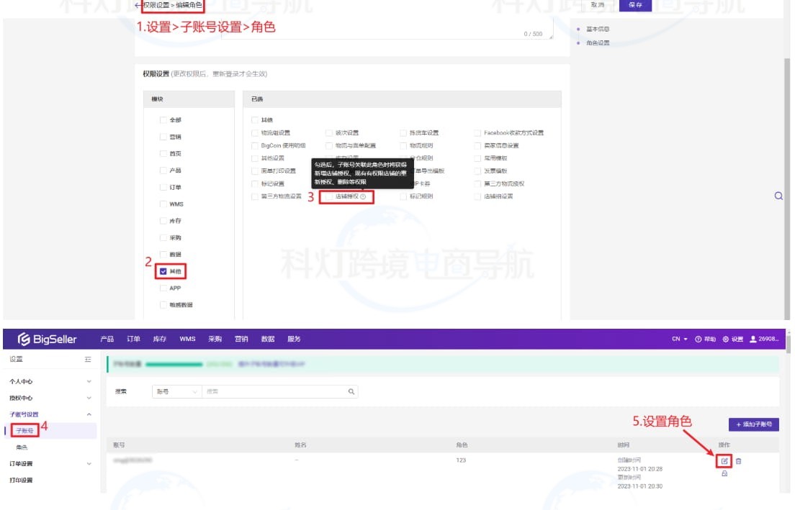
Task: Select 角色 under 子账号设置 in the sidebar
Action: click(23, 447)
